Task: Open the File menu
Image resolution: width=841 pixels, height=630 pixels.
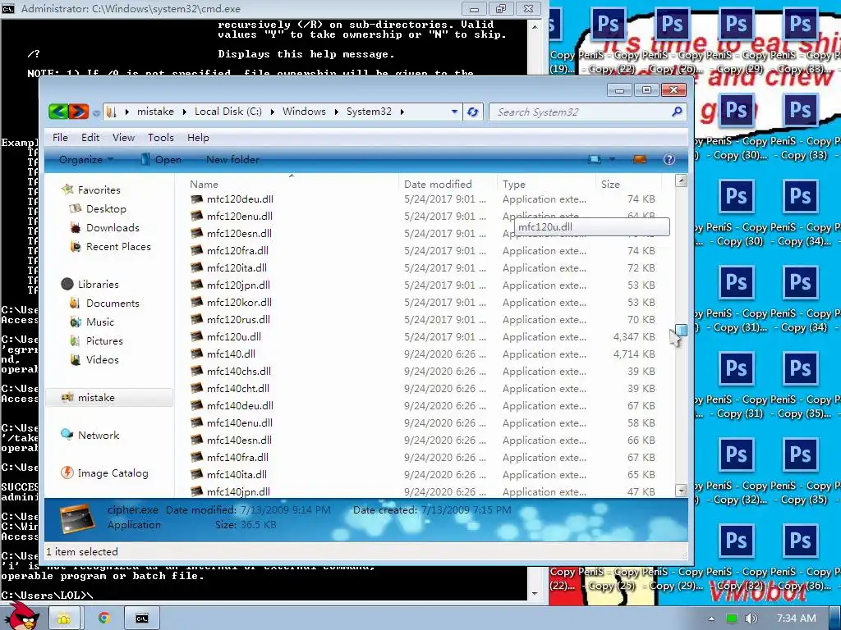Action: coord(60,137)
